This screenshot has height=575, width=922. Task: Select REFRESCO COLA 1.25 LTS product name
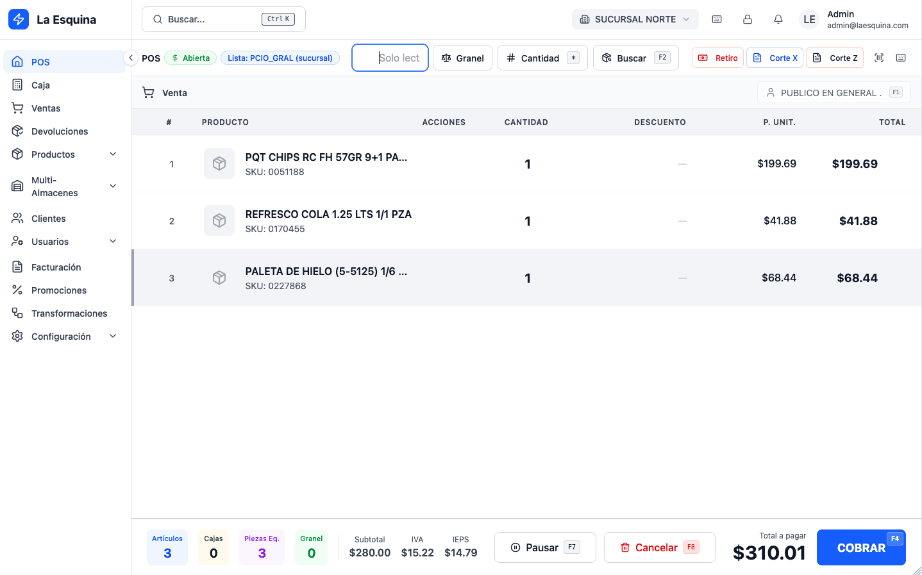(328, 214)
